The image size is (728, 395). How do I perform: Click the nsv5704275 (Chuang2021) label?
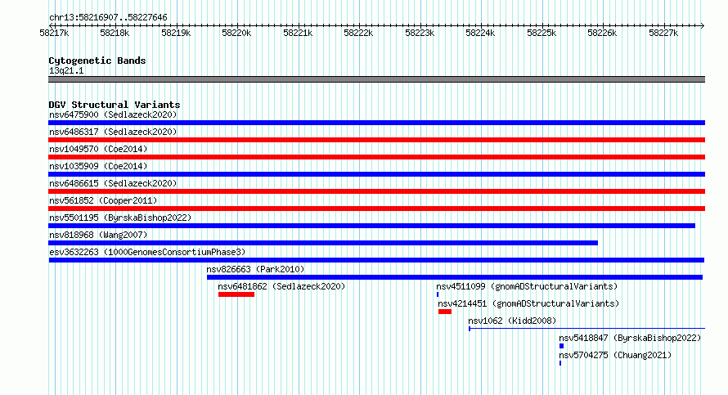615,355
